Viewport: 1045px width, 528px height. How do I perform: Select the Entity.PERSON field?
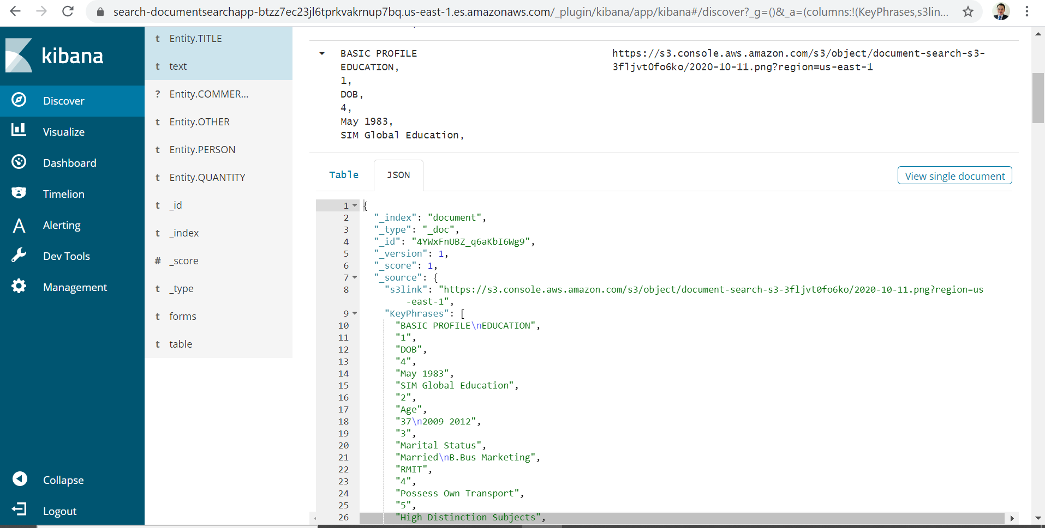click(x=202, y=150)
